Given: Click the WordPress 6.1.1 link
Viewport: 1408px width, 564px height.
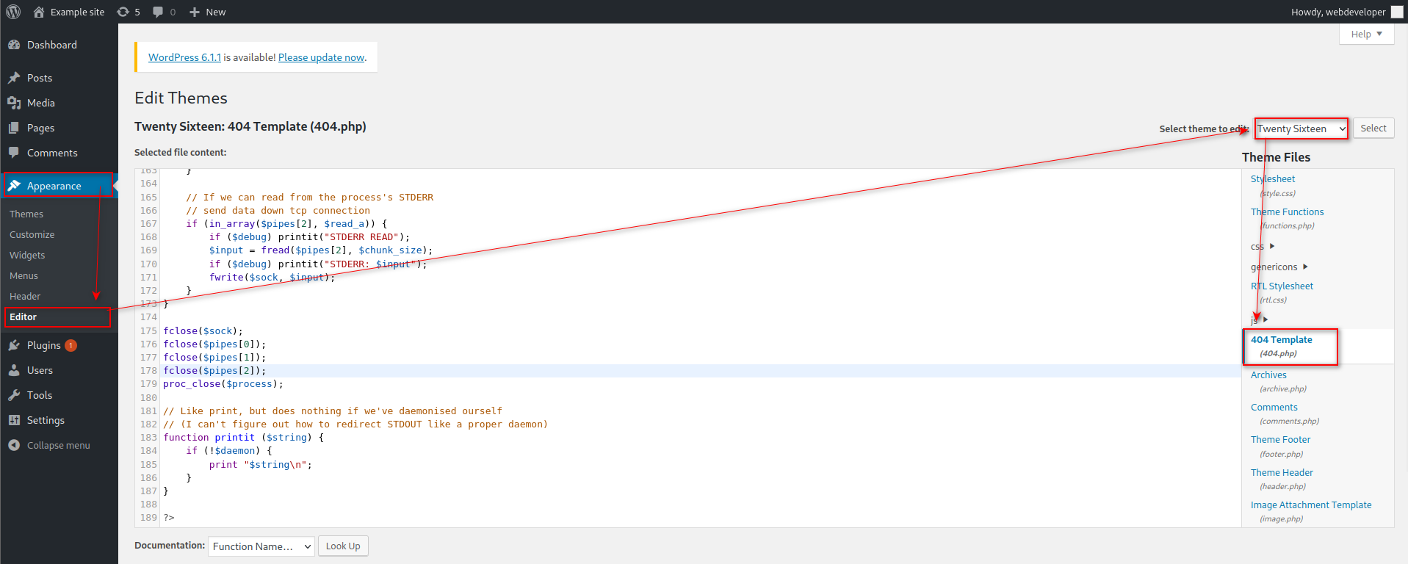Looking at the screenshot, I should click(x=184, y=57).
